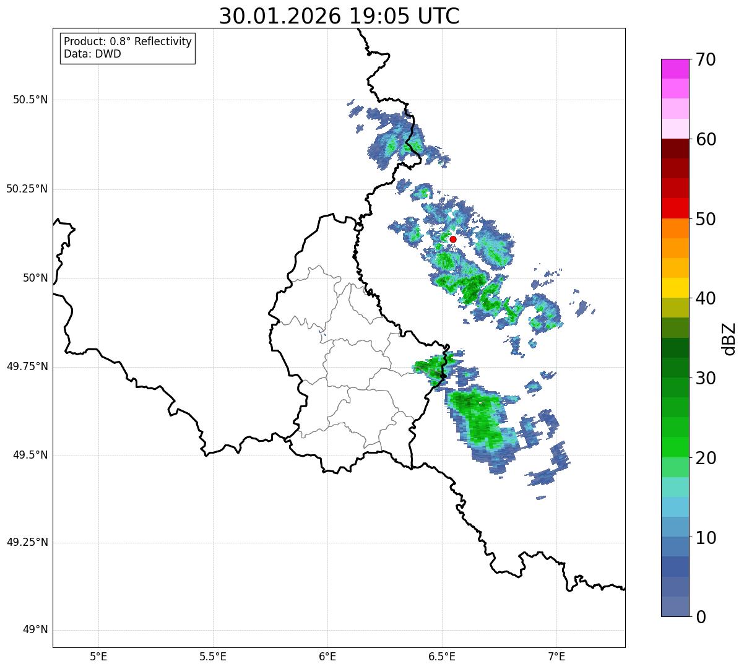Viewport: 744px width, 669px height.
Task: Click the colorbar tick value 10
Action: [706, 538]
